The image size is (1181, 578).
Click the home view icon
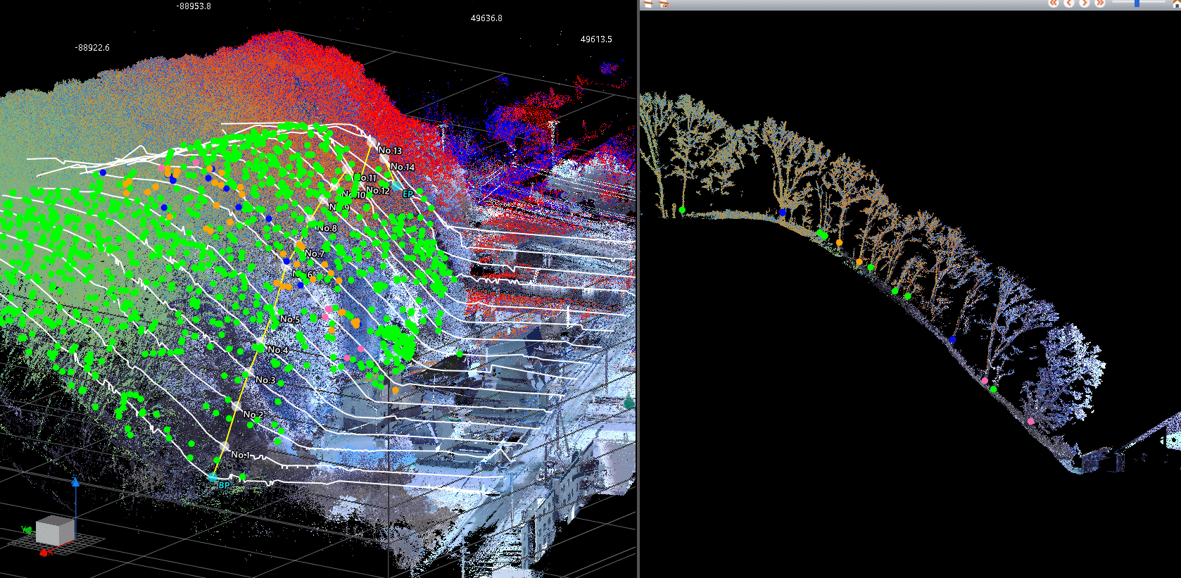(x=1176, y=4)
